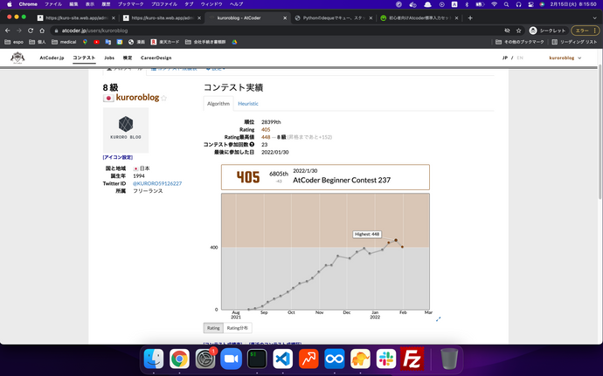Click the help icon beside コンテスト参加回数
Image resolution: width=603 pixels, height=376 pixels.
[252, 145]
